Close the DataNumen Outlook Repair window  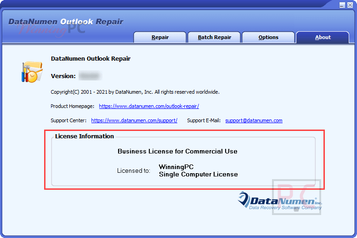tap(350, 5)
